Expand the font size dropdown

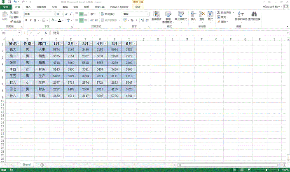(x=64, y=14)
